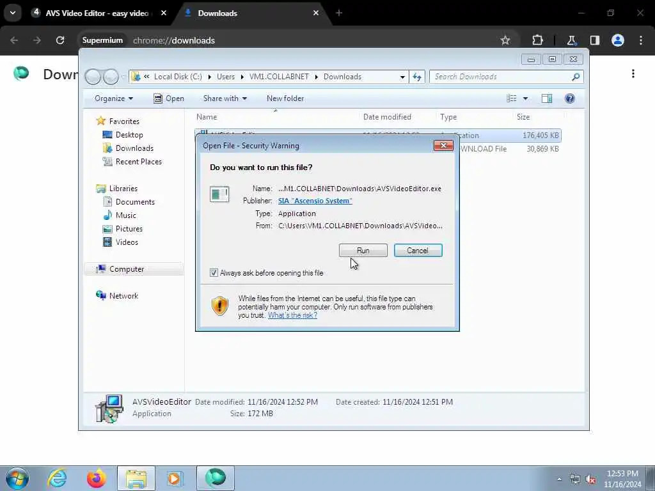The image size is (655, 491).
Task: Sort files by the Type column
Action: click(448, 118)
